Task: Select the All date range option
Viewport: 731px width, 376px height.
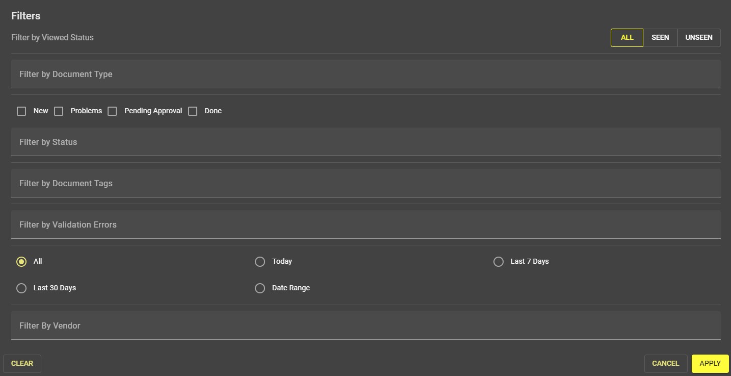Action: 21,261
